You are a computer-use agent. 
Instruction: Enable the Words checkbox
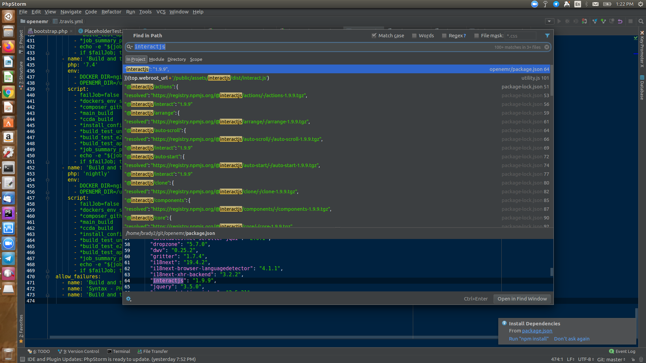(414, 36)
